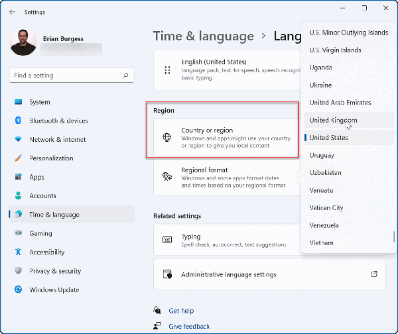Image resolution: width=398 pixels, height=334 pixels.
Task: Choose Uzbekistan in country dropdown
Action: pos(349,173)
